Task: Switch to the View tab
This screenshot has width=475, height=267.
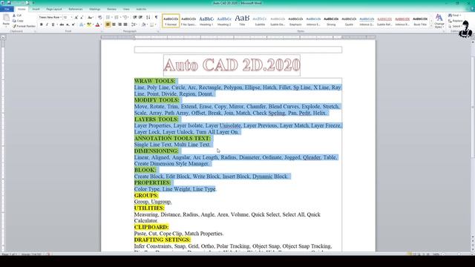Action: (126, 9)
